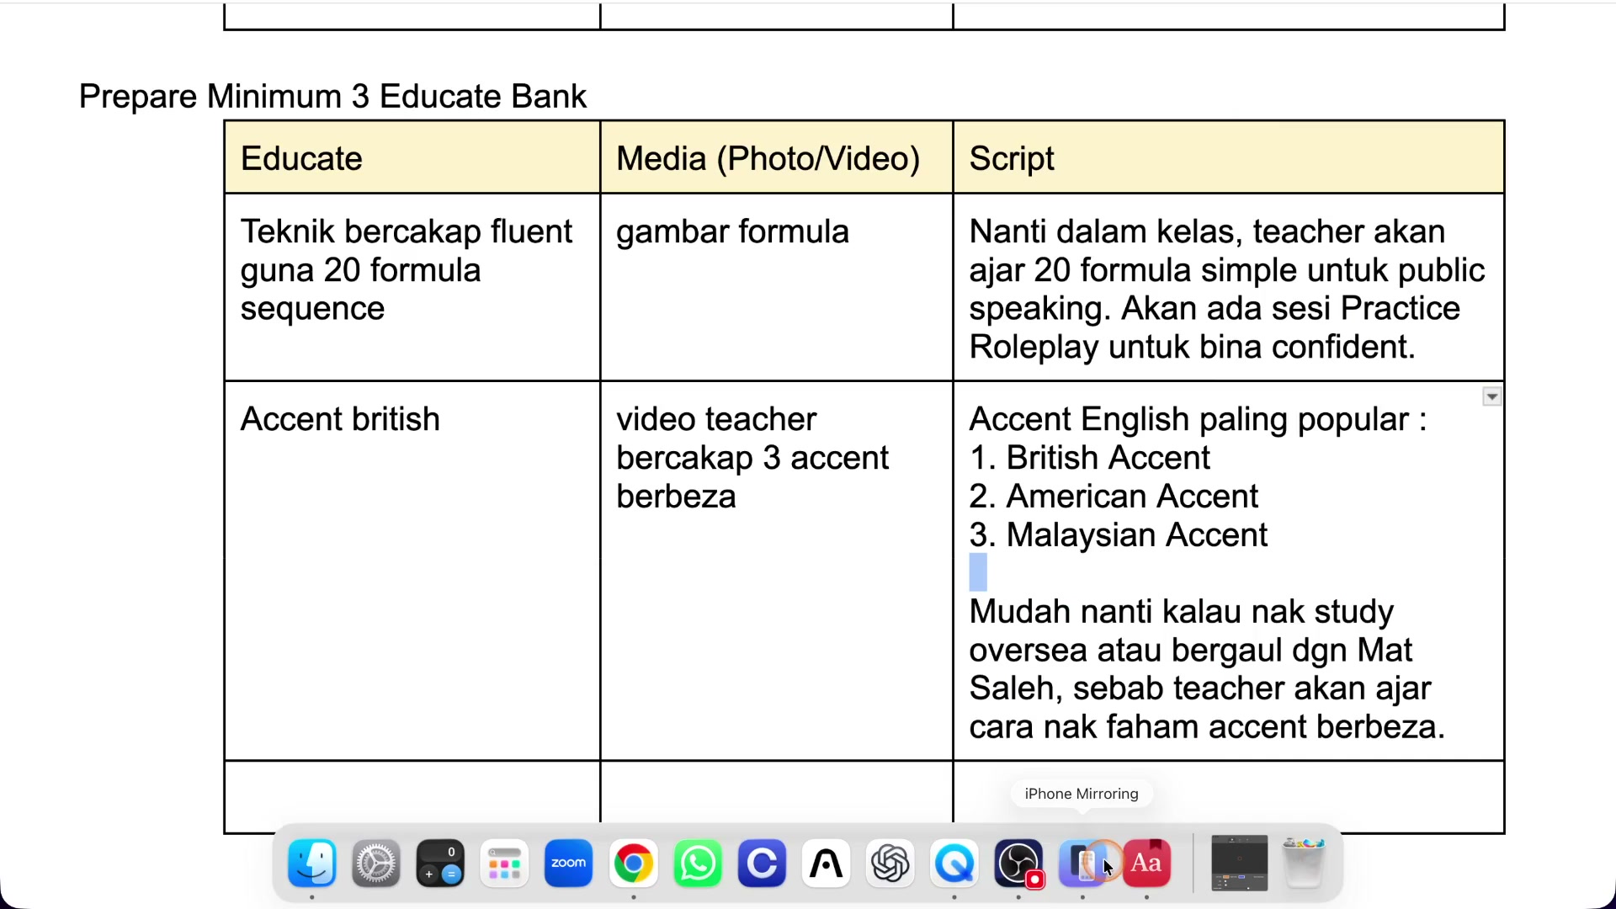Click the '2. American Accent' line
Image resolution: width=1616 pixels, height=909 pixels.
click(x=1114, y=497)
